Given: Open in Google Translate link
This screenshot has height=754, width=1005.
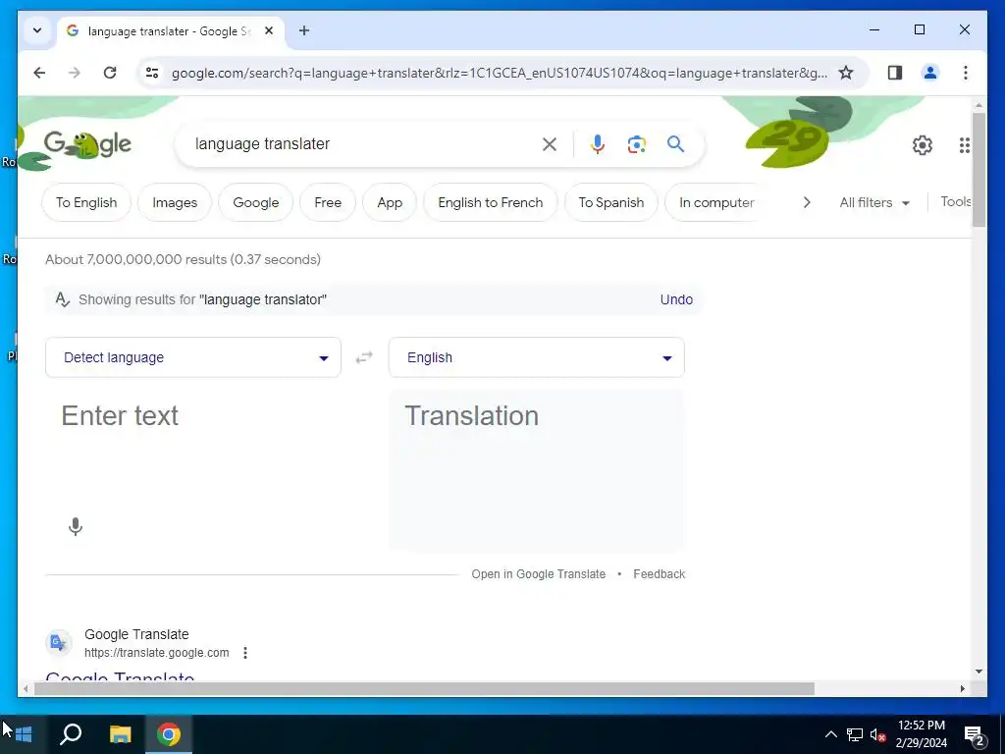Looking at the screenshot, I should click(539, 573).
